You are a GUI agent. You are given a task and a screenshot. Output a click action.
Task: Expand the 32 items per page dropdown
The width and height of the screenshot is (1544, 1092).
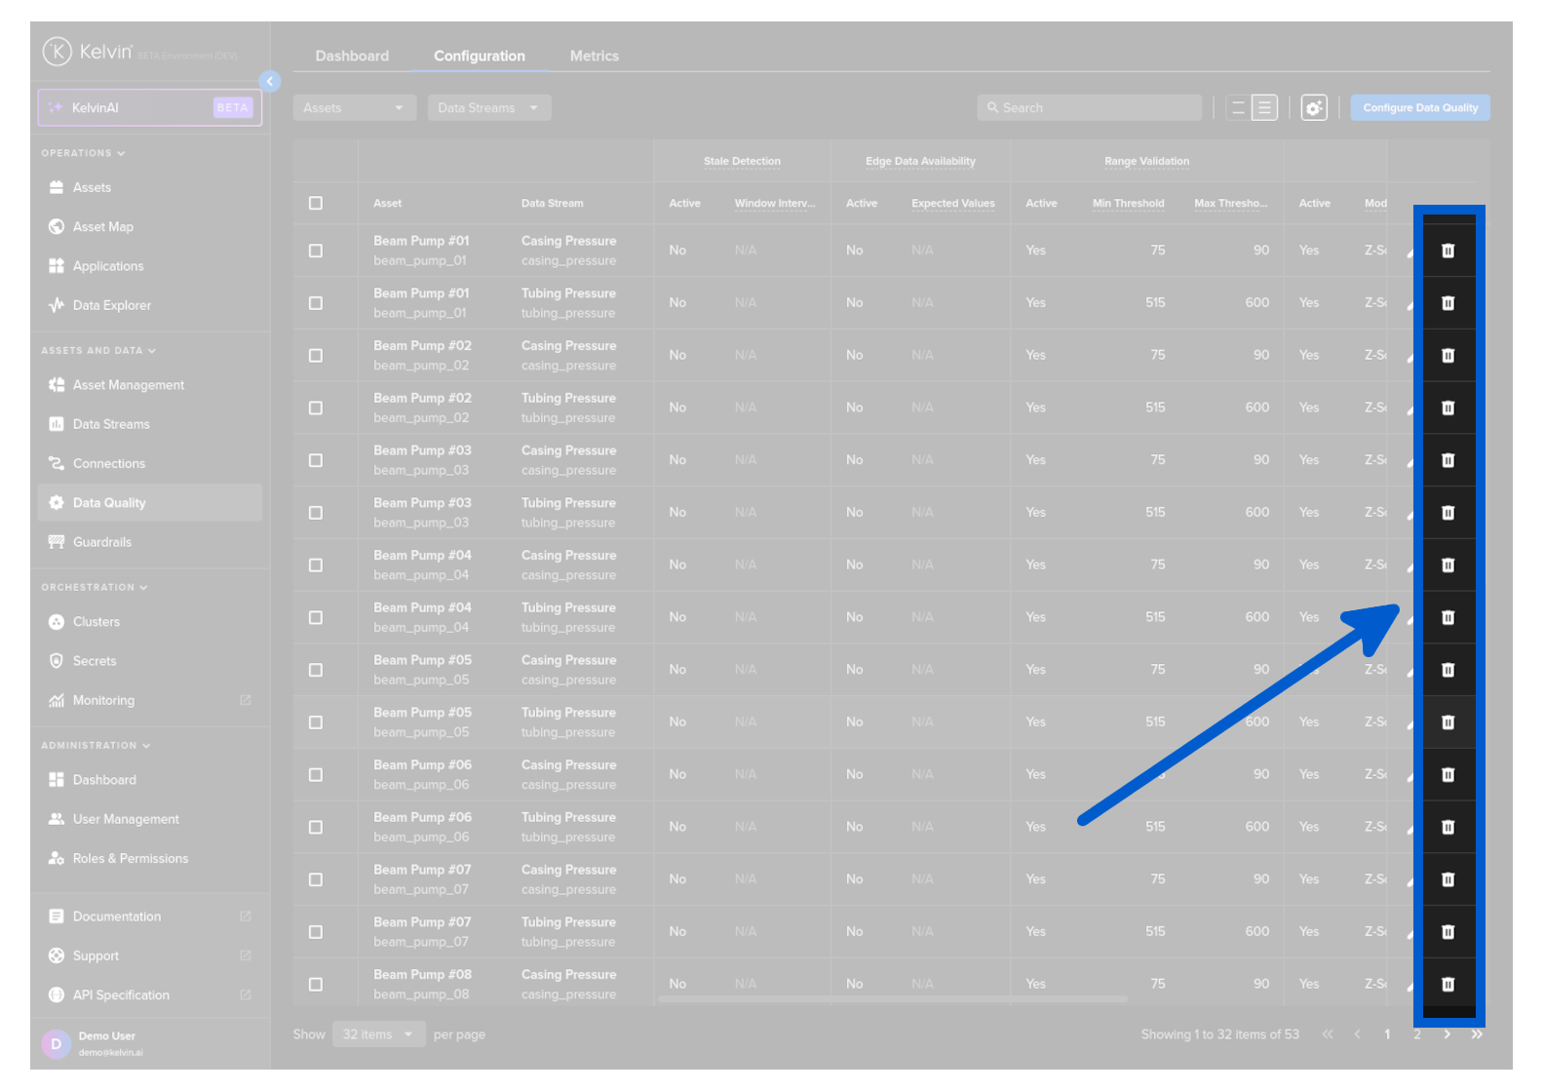(x=378, y=1034)
